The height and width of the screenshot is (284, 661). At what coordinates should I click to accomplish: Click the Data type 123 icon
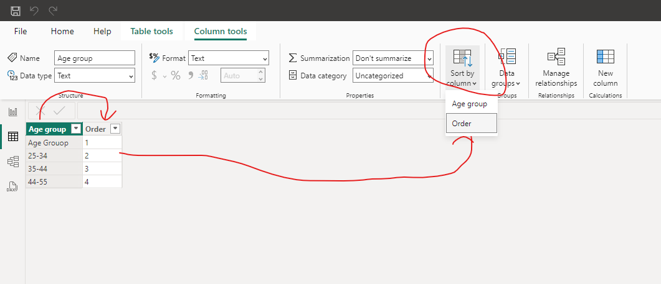tap(12, 75)
